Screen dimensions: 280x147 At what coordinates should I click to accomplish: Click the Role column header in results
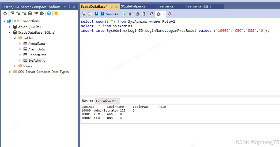click(x=162, y=107)
